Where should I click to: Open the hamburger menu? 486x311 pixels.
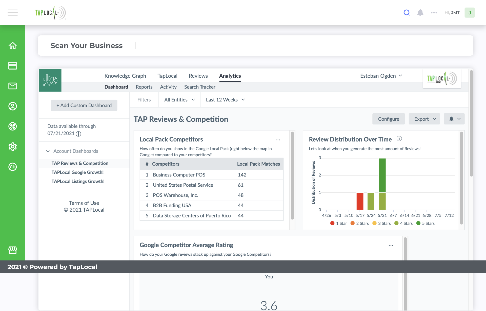13,13
